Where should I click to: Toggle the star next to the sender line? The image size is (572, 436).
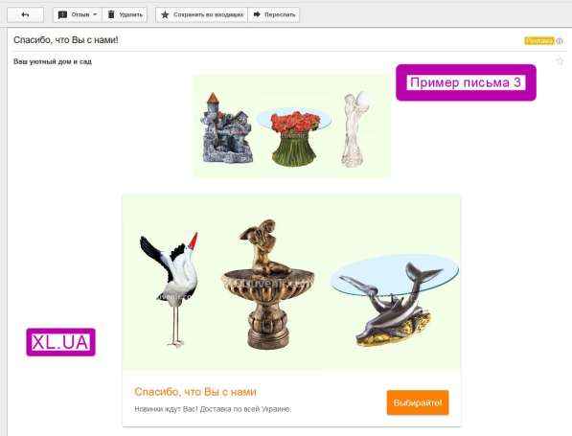(x=560, y=61)
